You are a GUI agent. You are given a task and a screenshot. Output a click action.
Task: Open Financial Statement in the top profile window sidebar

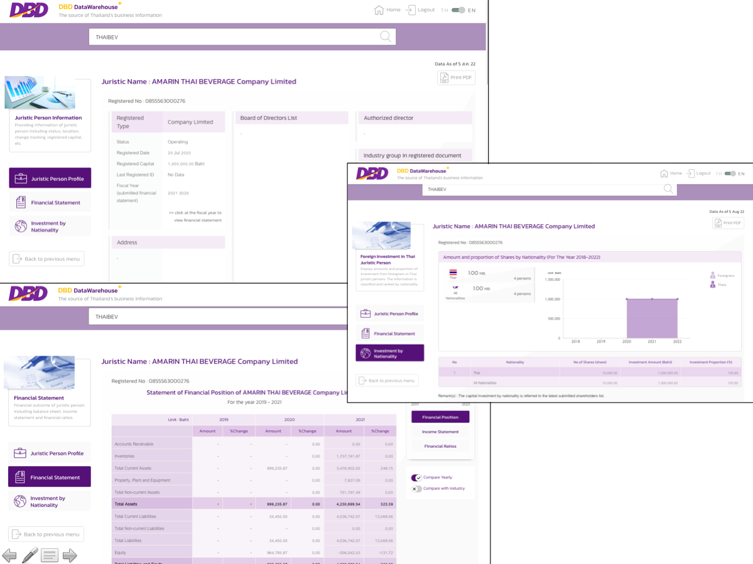coord(50,202)
